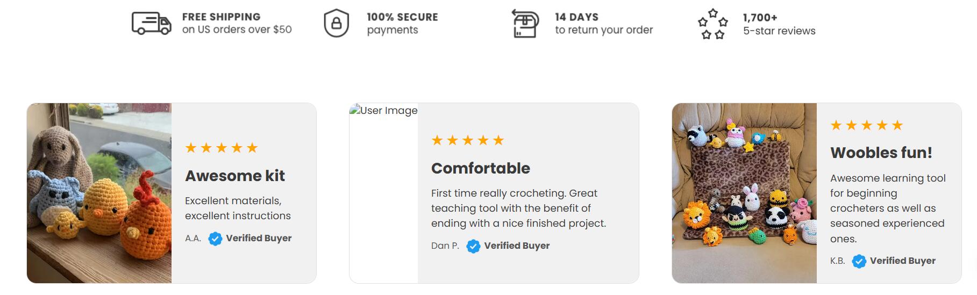Click the "Woobles fun!" review title
Image resolution: width=977 pixels, height=295 pixels.
click(881, 153)
